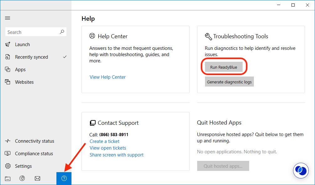The image size is (315, 185).
Task: Open the floating blue chat bubble icon
Action: pos(301,171)
